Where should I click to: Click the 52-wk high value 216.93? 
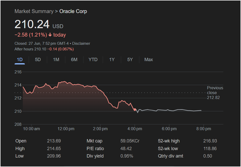[210, 141]
